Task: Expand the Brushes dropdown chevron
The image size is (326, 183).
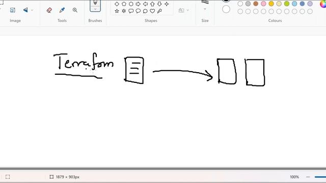Action: coord(95,9)
